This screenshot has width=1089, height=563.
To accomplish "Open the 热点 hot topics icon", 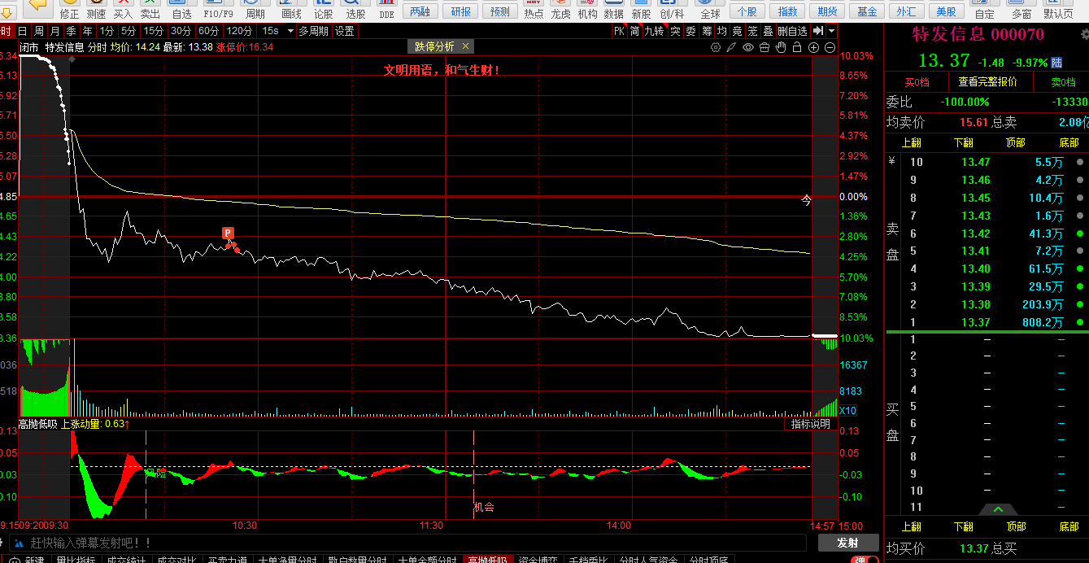I will (x=534, y=10).
